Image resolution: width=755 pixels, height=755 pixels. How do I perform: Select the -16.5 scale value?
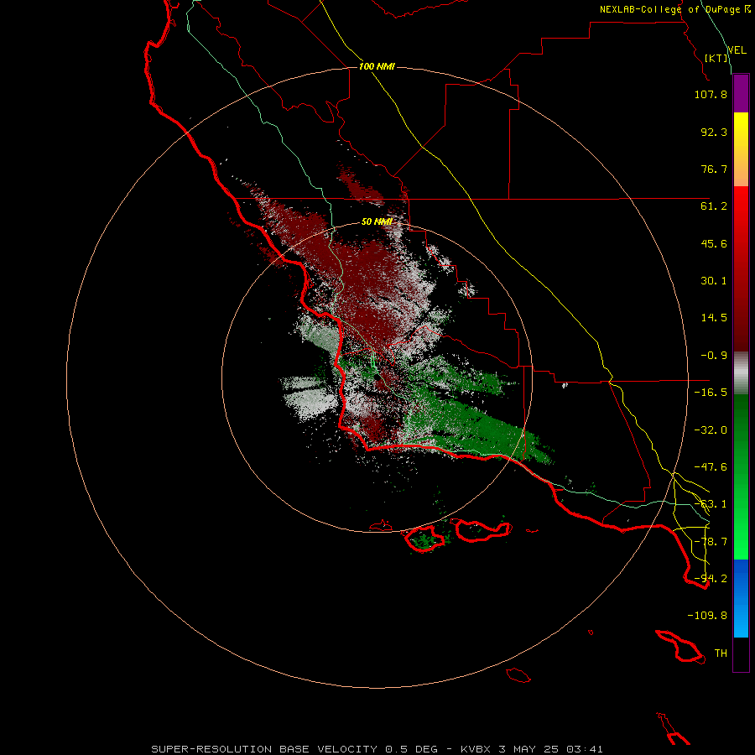[711, 393]
